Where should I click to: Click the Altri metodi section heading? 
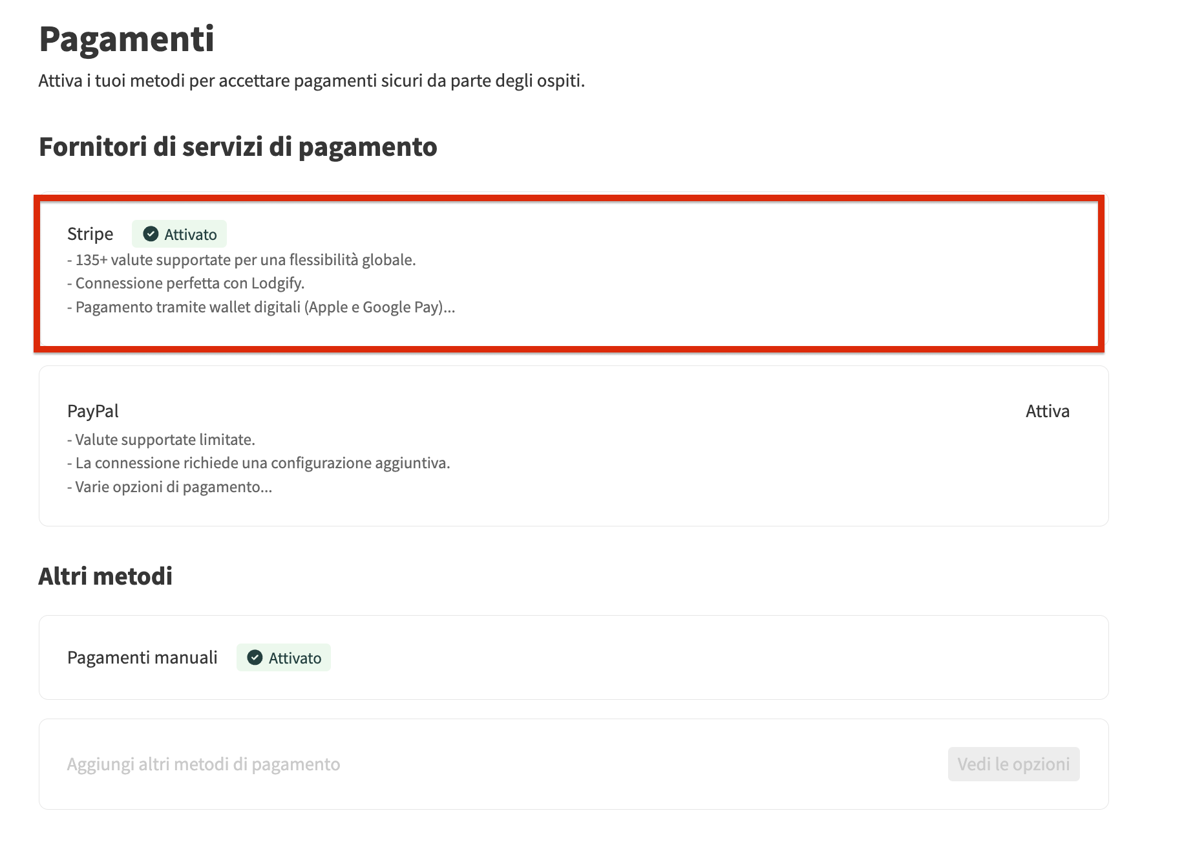(x=106, y=574)
